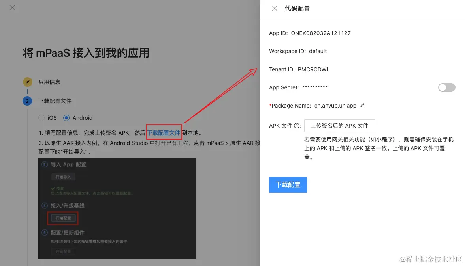Click the pencil icon to edit Package Name

pos(362,106)
